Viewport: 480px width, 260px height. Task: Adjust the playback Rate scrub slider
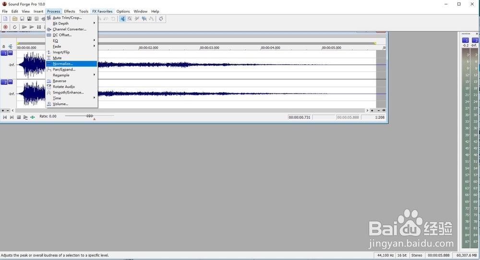[x=89, y=116]
